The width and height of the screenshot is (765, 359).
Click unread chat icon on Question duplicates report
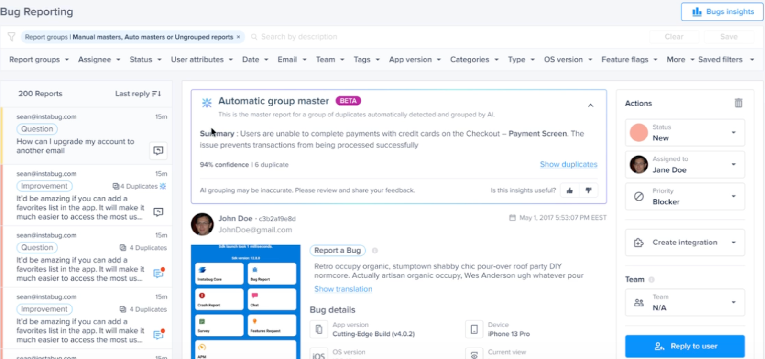coord(159,273)
